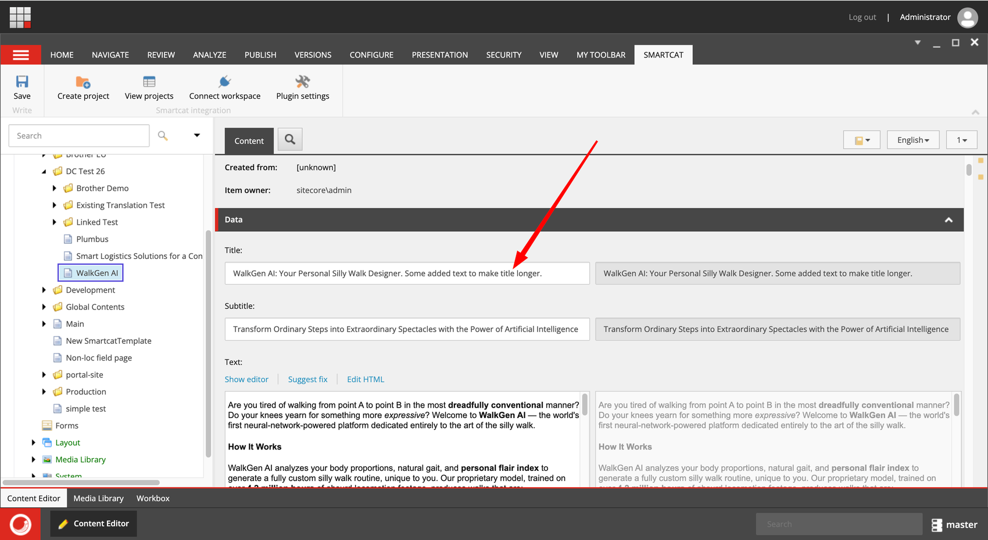Screen dimensions: 988x540
Task: Switch to the Workbox bottom tab
Action: coord(153,498)
